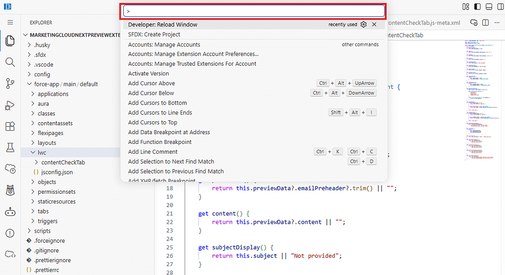Open the Run and Debug view

tap(10, 105)
